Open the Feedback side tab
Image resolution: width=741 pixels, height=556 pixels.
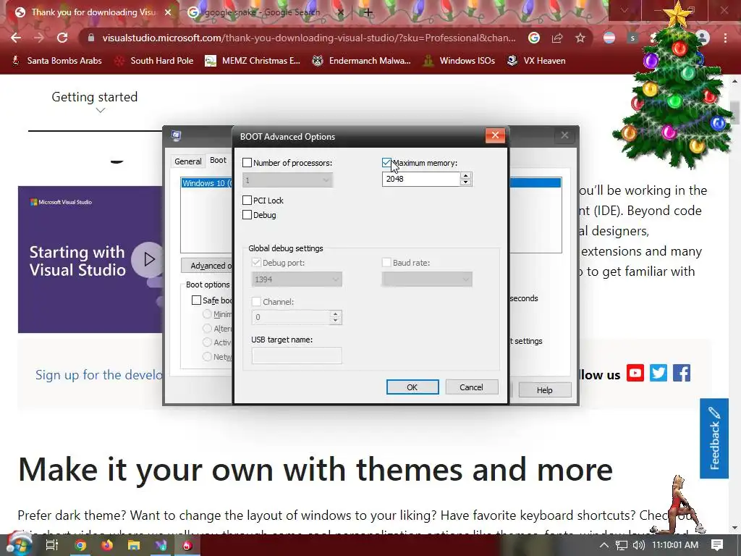[x=714, y=438]
